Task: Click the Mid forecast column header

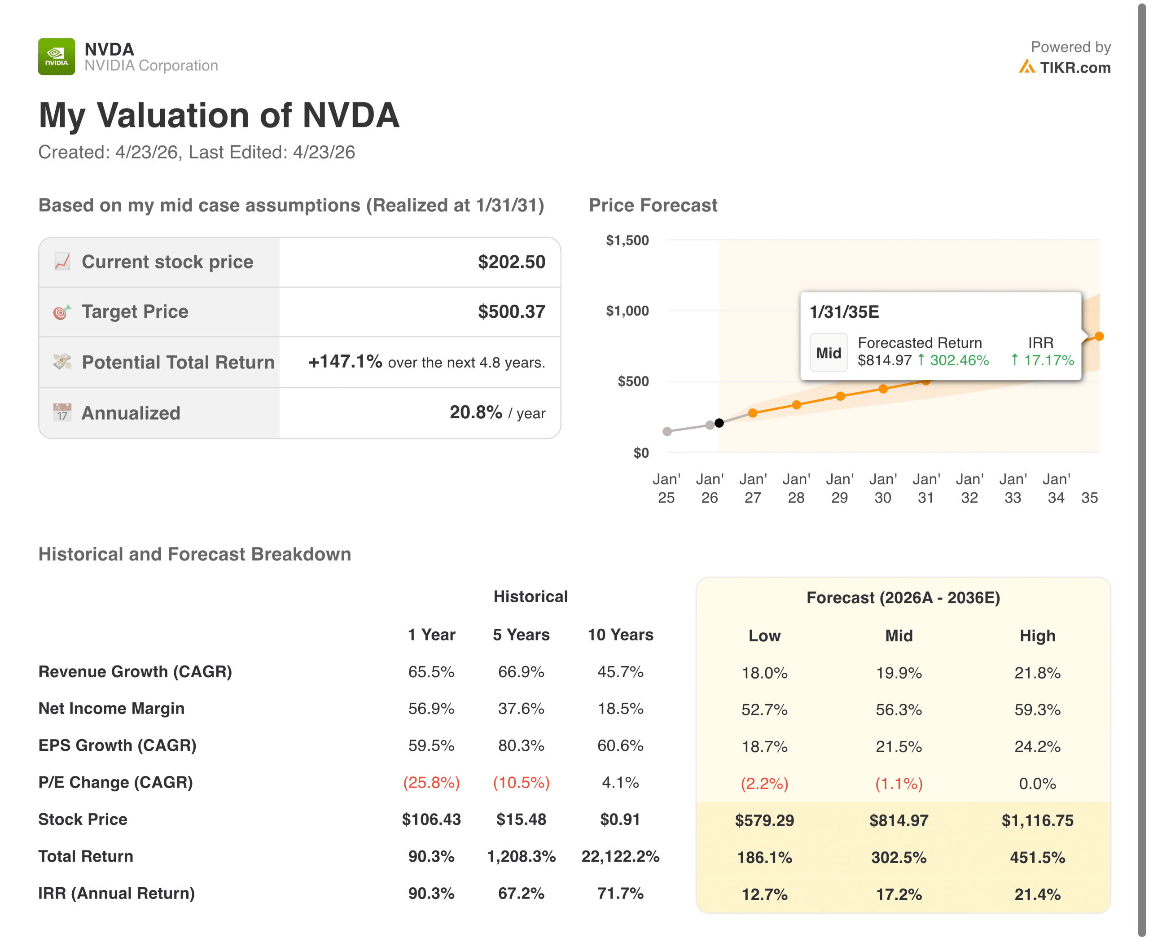Action: tap(899, 635)
